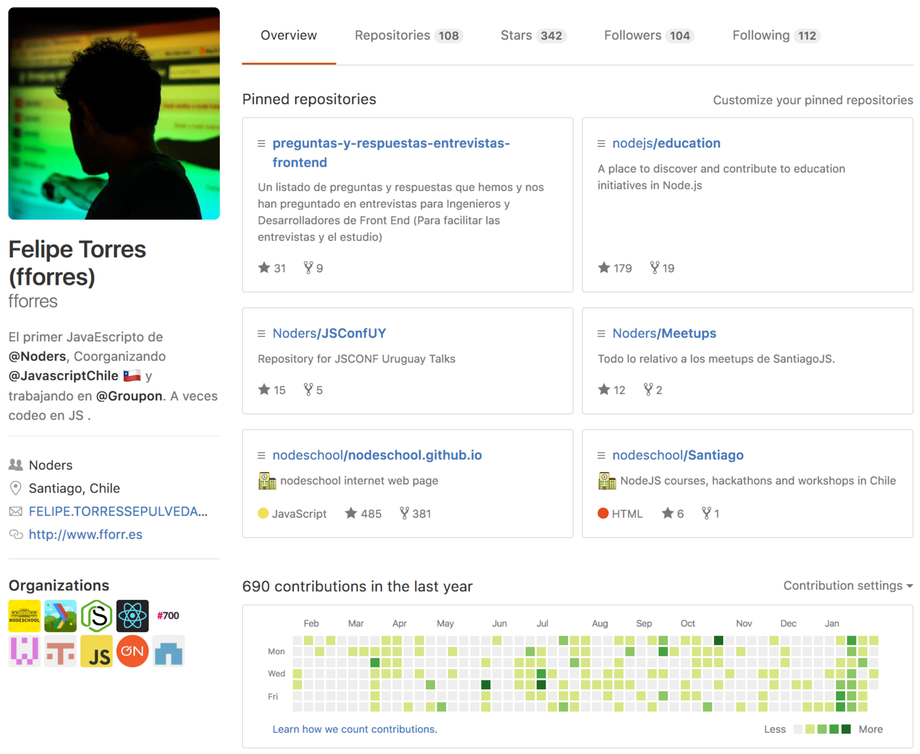View the 381 forks of nodeschool.github.io
The image size is (920, 754).
415,513
